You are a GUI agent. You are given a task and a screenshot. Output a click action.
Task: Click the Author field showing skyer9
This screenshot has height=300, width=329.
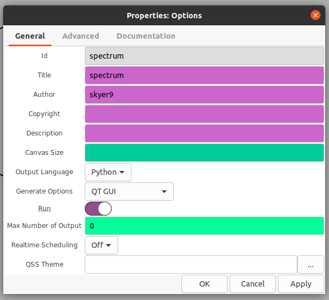(204, 95)
